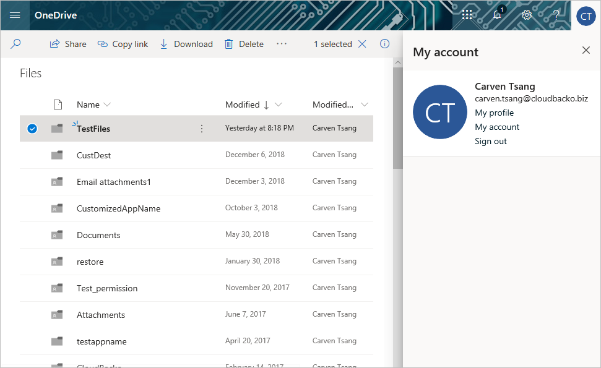Click Share in the command bar
The image size is (601, 368).
pyautogui.click(x=68, y=44)
